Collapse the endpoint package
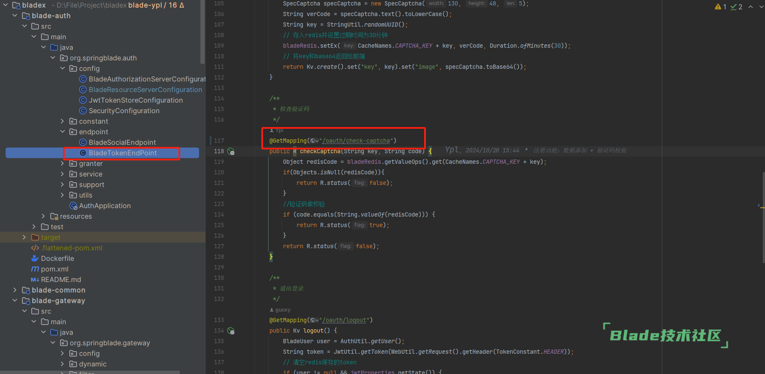The width and height of the screenshot is (765, 374). point(63,132)
